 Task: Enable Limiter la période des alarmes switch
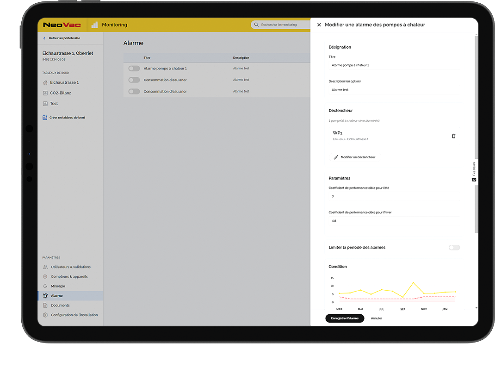coord(454,248)
